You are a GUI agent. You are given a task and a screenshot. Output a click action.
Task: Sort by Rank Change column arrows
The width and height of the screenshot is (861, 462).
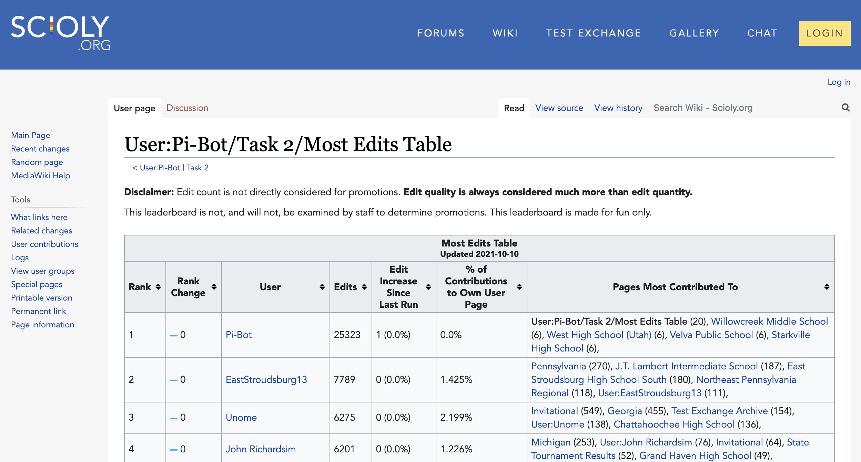click(214, 287)
